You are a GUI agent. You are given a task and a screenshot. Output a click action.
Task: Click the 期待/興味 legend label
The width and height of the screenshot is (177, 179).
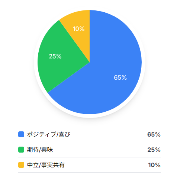pyautogui.click(x=40, y=150)
